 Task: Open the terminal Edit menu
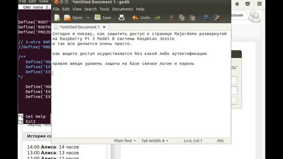click(x=32, y=1)
